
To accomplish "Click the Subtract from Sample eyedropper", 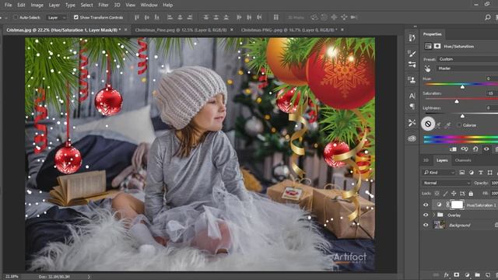I will point(448,125).
